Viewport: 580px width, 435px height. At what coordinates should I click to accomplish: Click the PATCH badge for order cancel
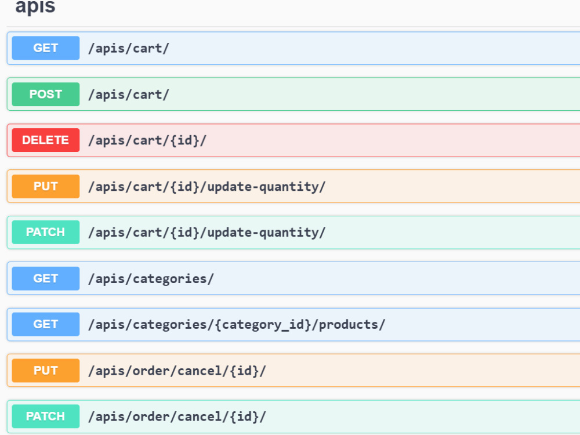tap(45, 416)
